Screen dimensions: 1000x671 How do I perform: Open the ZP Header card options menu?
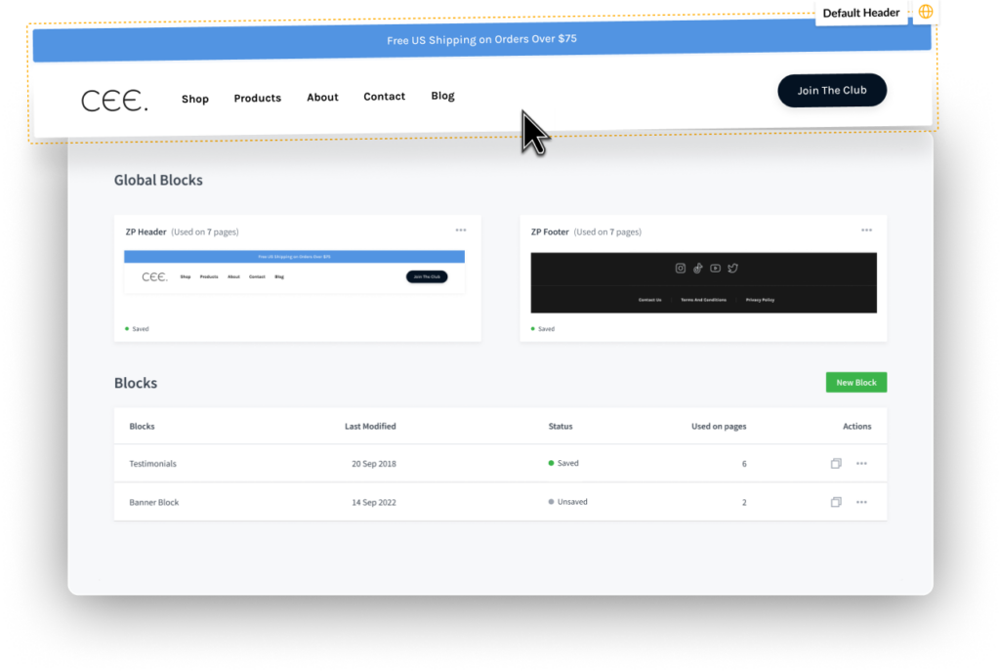click(461, 231)
